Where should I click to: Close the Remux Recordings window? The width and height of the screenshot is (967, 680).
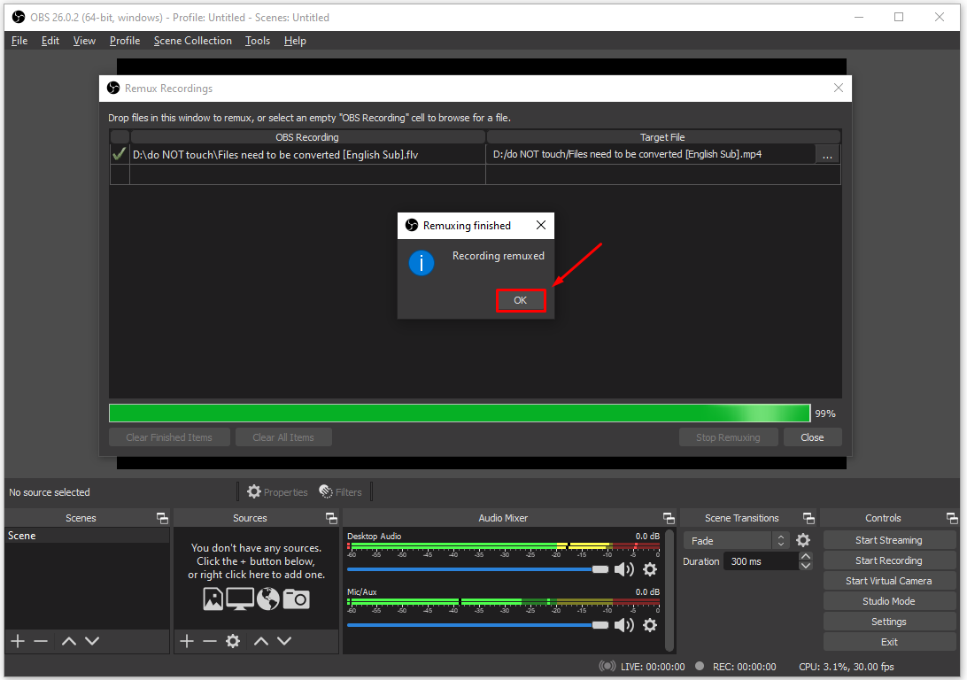[838, 89]
